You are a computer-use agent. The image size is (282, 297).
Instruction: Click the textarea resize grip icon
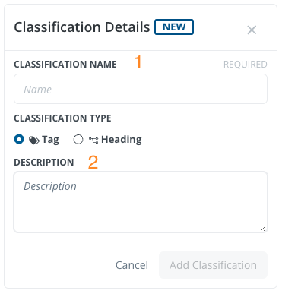tap(264, 228)
